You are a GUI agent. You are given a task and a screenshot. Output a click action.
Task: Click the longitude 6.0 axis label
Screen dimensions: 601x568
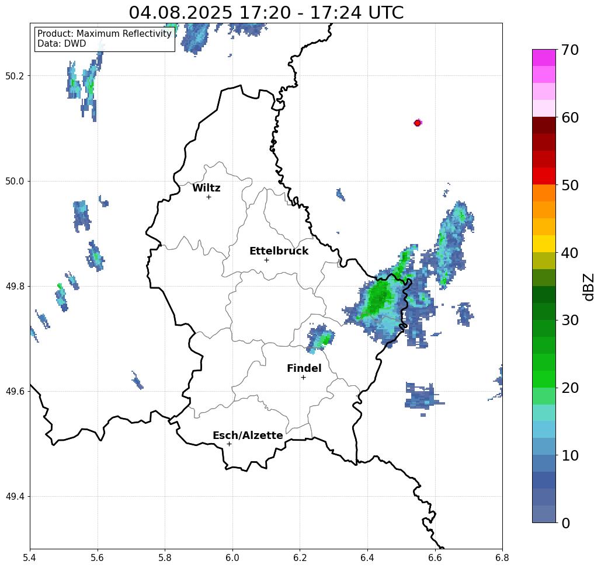pyautogui.click(x=232, y=557)
